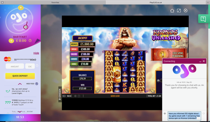Go to home via house icon

pos(172,10)
